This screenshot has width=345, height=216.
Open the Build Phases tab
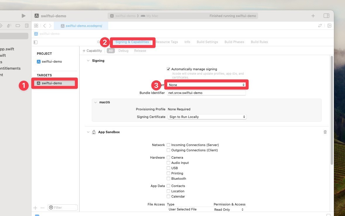[x=234, y=42]
